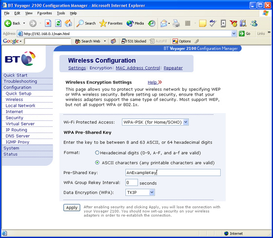
Task: Open the Media toolbar button
Action: click(135, 23)
